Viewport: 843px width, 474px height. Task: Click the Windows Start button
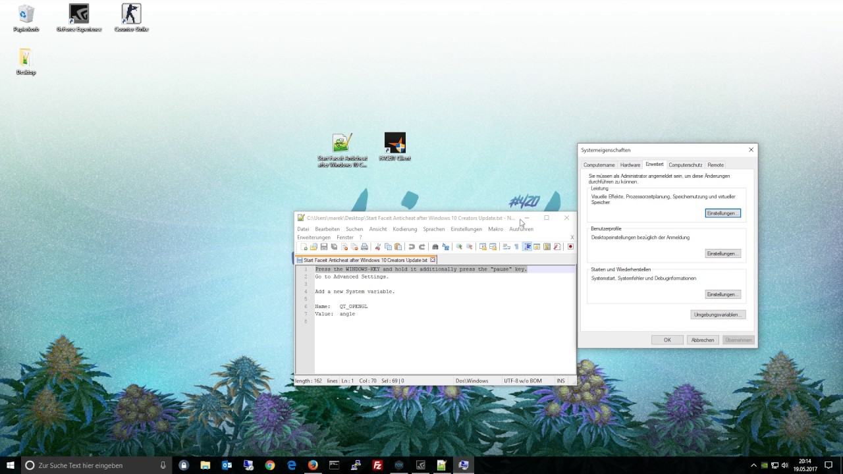[x=11, y=465]
